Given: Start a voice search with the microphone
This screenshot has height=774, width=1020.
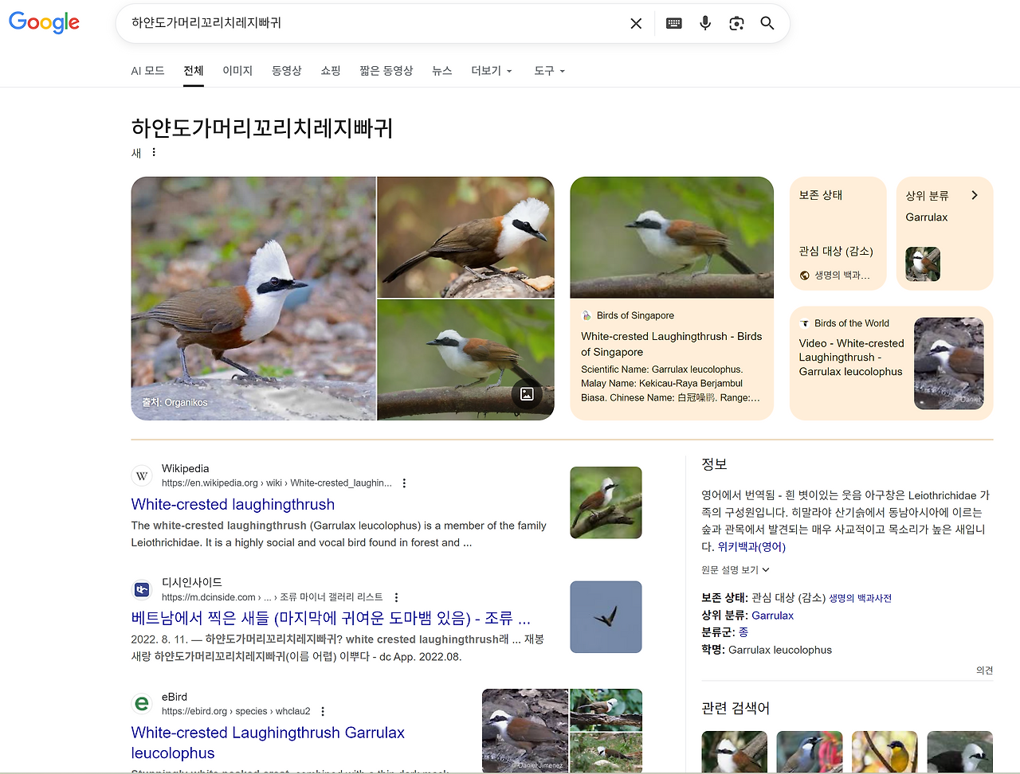Looking at the screenshot, I should pos(704,23).
